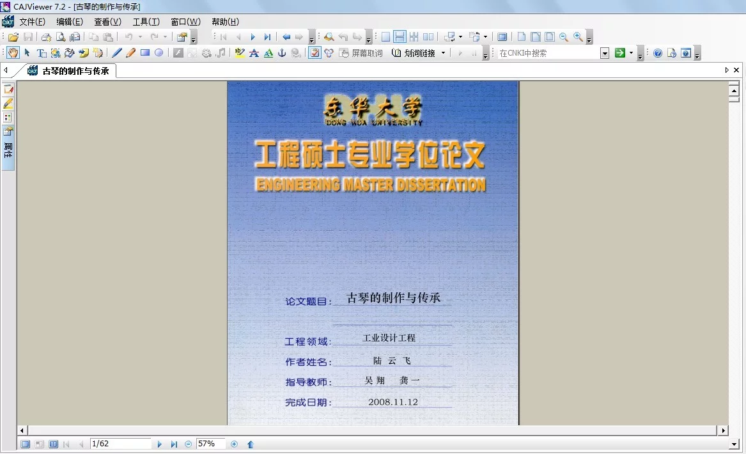Pick the Select Image region tool
Viewport: 746px width, 454px height.
point(56,53)
